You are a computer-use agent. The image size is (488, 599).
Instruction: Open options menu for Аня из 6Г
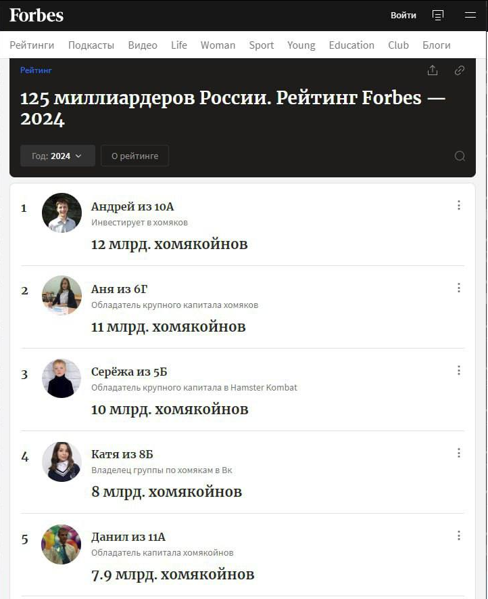point(459,288)
